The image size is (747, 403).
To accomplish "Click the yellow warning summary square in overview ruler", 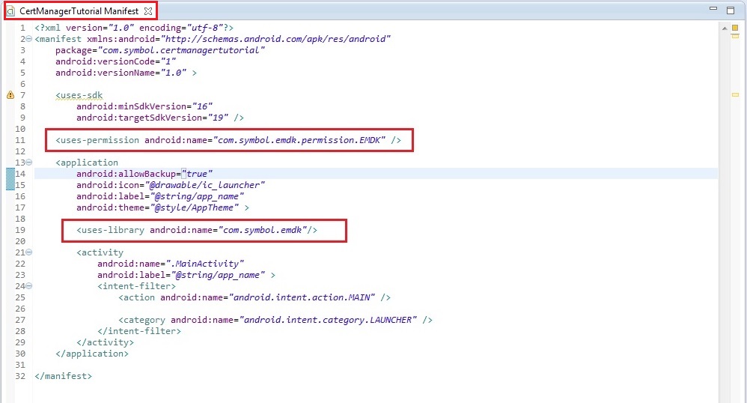I will (735, 28).
